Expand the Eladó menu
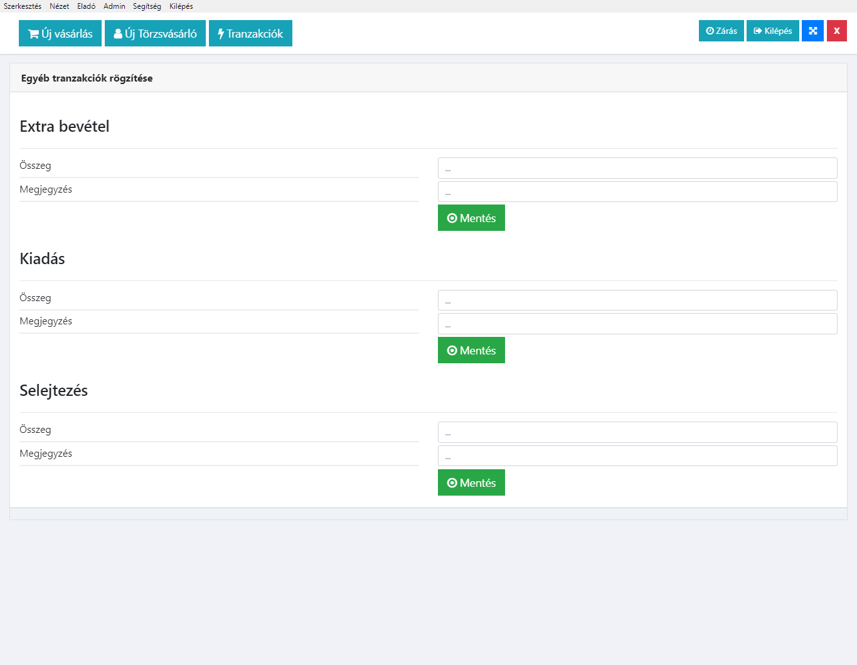Image resolution: width=857 pixels, height=665 pixels. (x=87, y=6)
